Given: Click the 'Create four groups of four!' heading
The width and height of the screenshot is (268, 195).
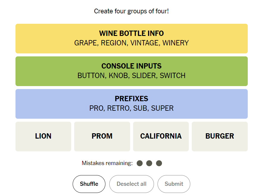Looking at the screenshot, I should 131,11.
